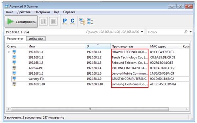This screenshot has width=197, height=123.
Task: Click MAC address 14:36:C6:F6:9A:C9
Action: click(x=162, y=74)
